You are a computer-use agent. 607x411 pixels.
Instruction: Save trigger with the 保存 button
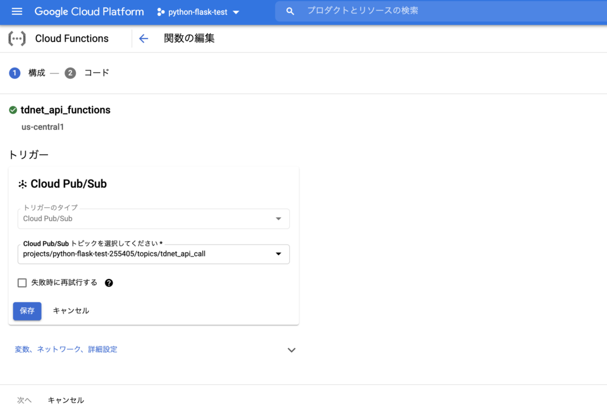(x=27, y=311)
